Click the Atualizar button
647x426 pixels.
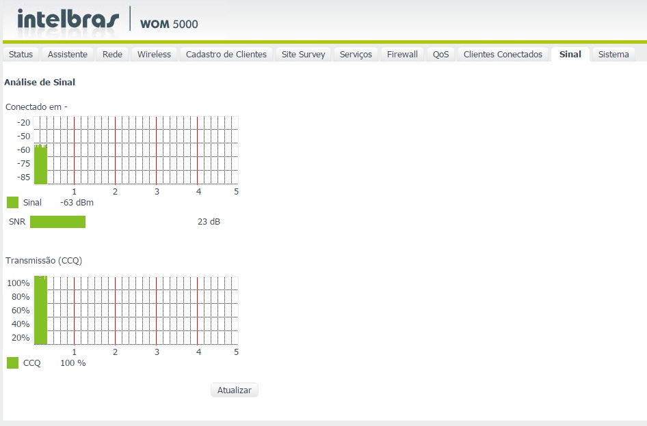tap(235, 390)
